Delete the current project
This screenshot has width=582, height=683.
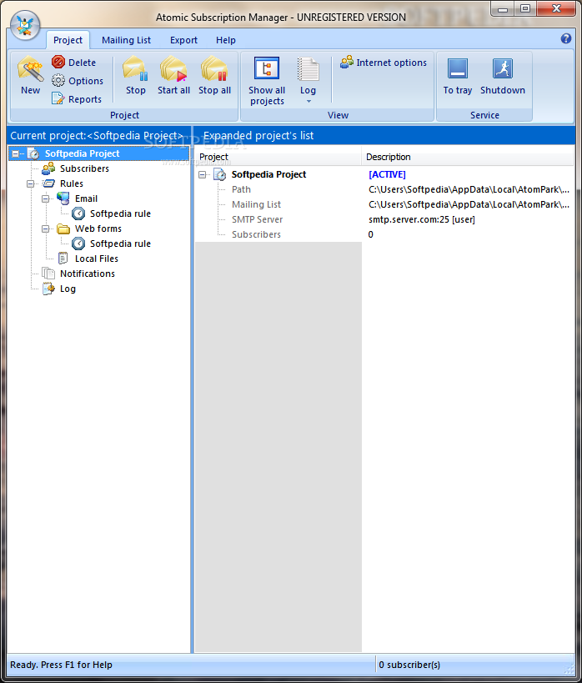pyautogui.click(x=73, y=63)
